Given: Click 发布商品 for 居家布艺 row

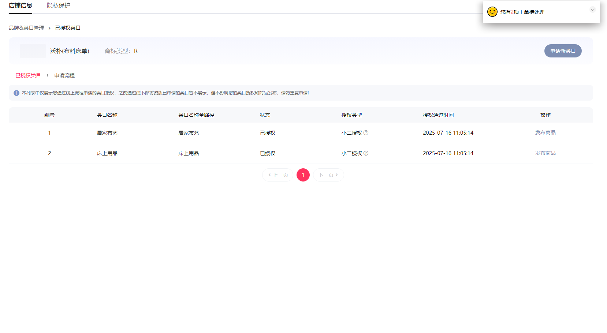Looking at the screenshot, I should [x=545, y=132].
